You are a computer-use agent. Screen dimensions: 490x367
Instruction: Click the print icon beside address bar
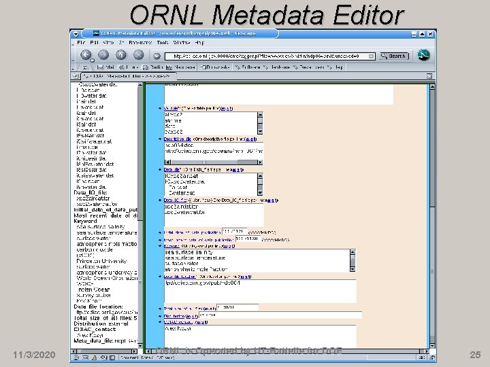coord(157,56)
